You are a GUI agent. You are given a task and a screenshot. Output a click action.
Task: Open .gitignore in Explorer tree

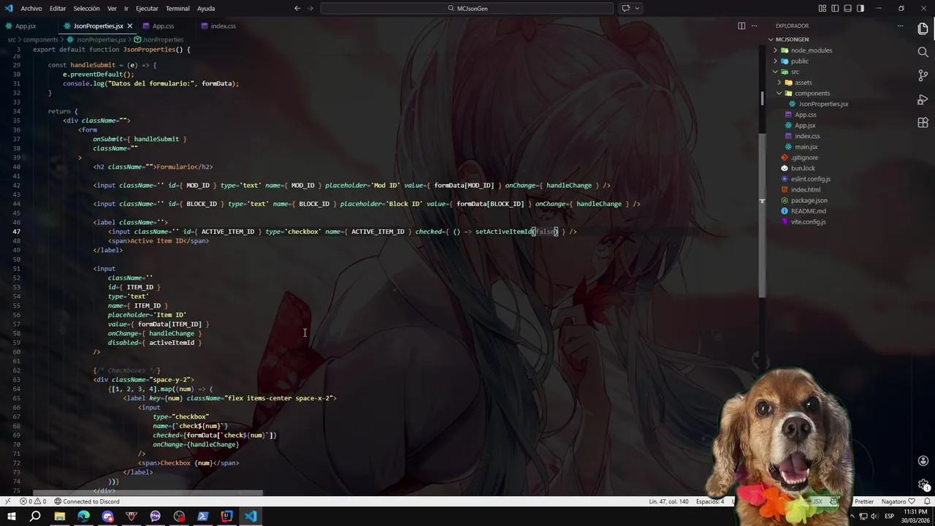coord(804,157)
